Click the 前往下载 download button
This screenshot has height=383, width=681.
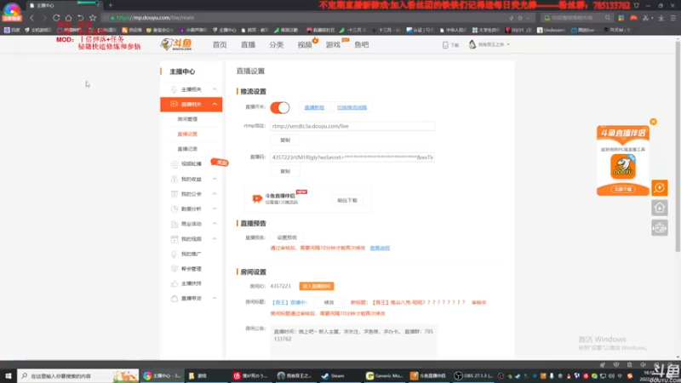[x=347, y=200]
